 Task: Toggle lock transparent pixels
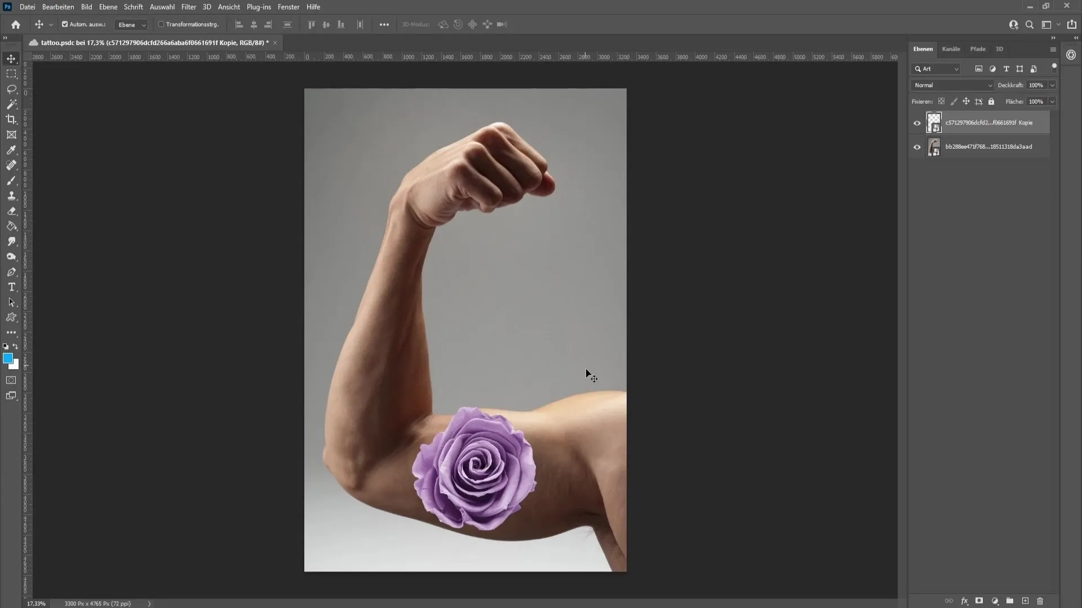pos(941,101)
